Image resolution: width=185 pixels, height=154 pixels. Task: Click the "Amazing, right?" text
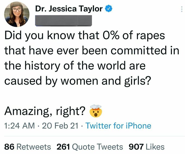45,110
